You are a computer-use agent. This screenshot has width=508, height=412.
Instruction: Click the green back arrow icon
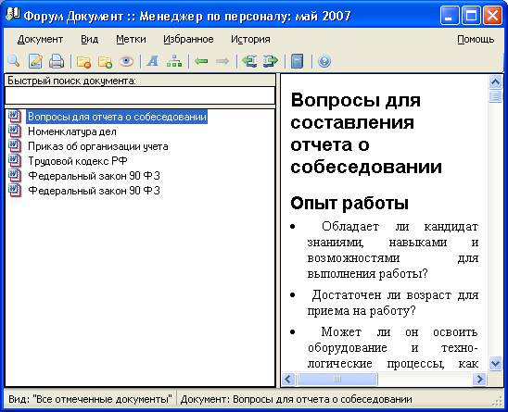point(201,61)
